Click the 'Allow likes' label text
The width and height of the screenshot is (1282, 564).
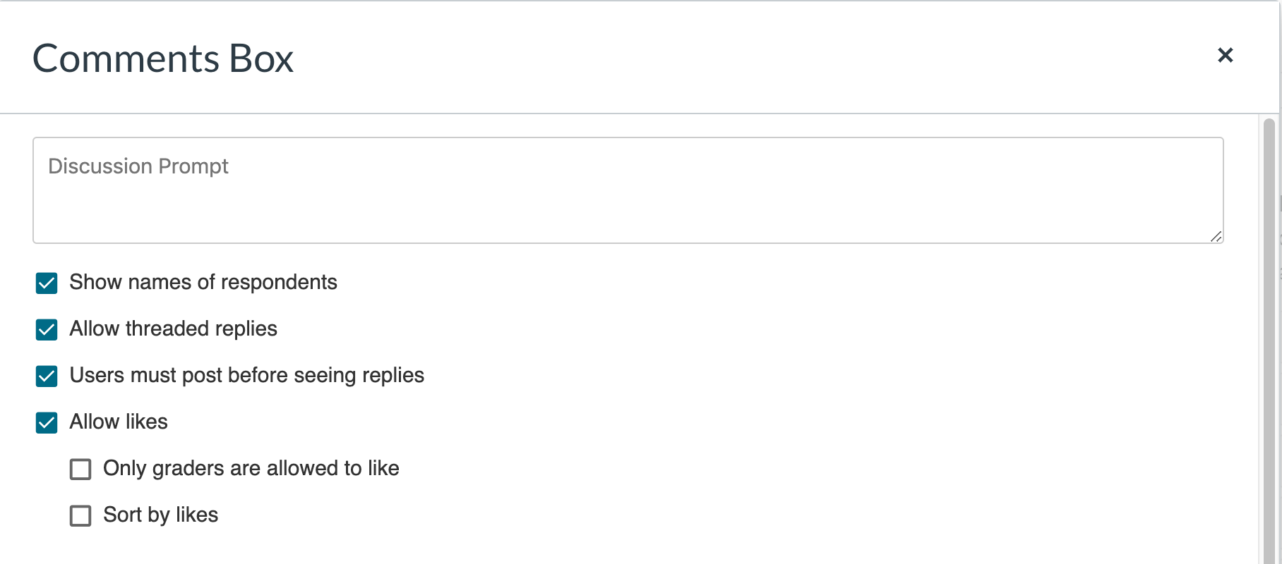pyautogui.click(x=119, y=422)
